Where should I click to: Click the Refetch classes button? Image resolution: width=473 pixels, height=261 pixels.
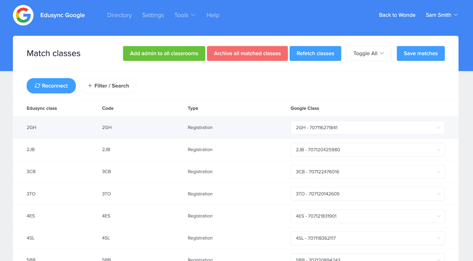coord(315,53)
